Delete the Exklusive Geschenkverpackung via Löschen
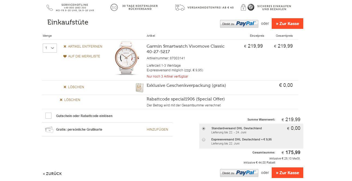The image size is (352, 181). pos(76,87)
